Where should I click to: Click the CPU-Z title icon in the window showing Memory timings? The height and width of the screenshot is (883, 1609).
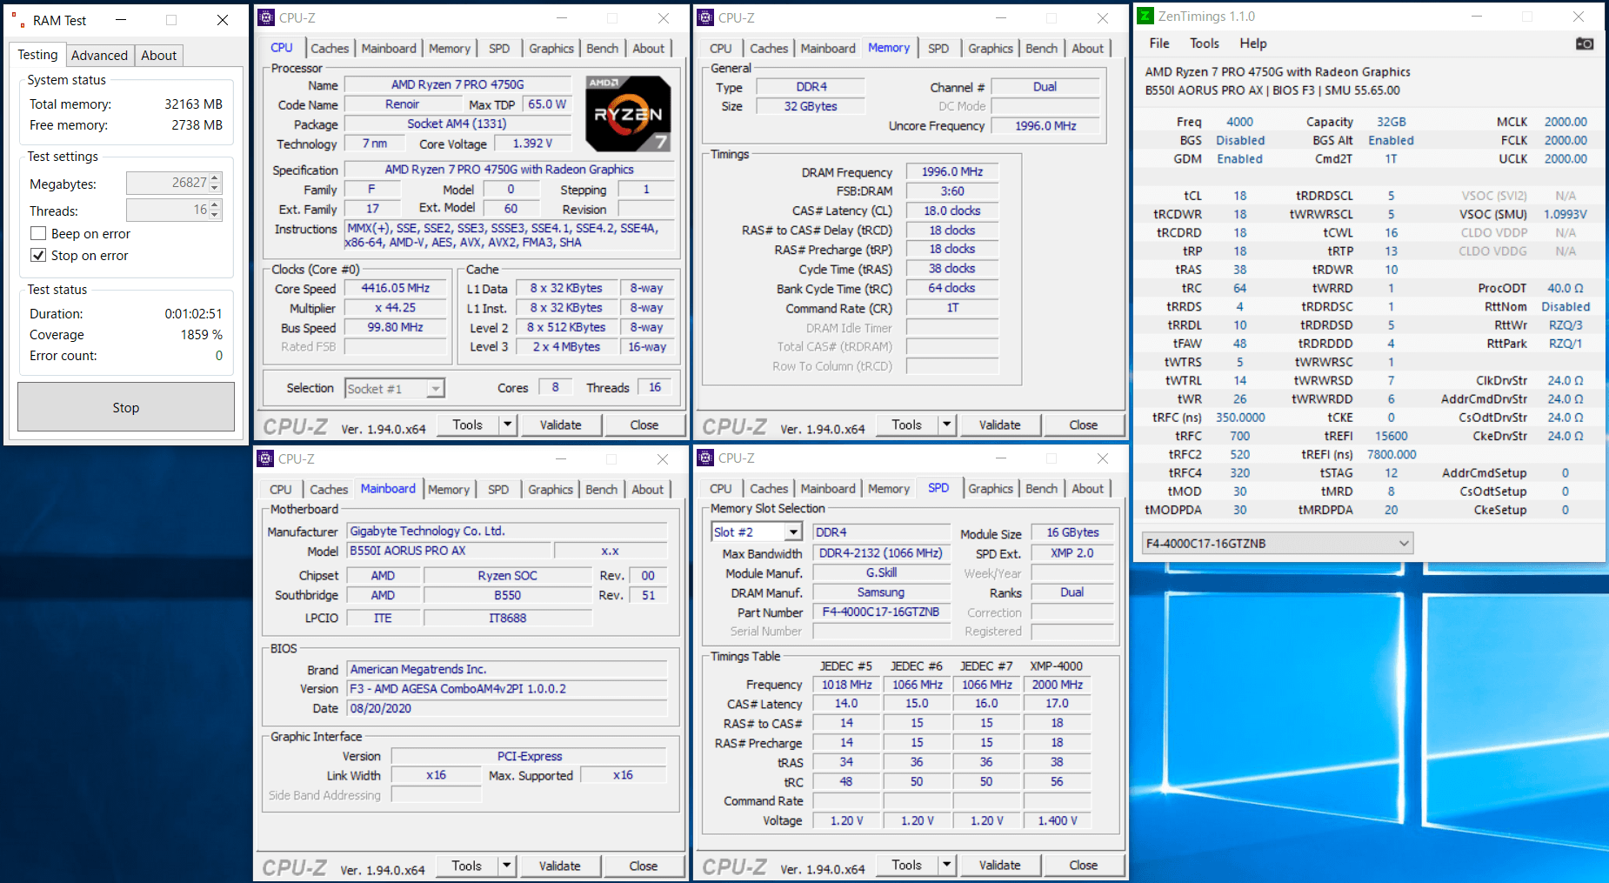tap(705, 17)
